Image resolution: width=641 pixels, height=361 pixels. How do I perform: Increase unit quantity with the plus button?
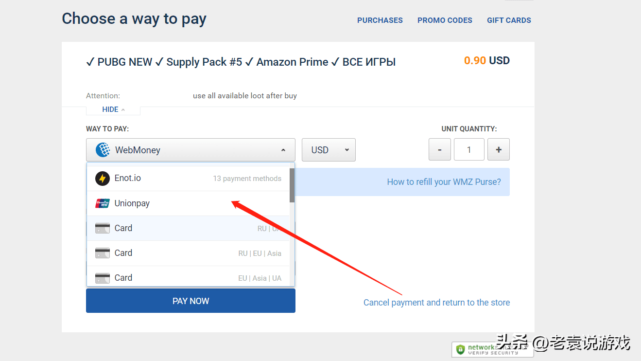tap(499, 150)
